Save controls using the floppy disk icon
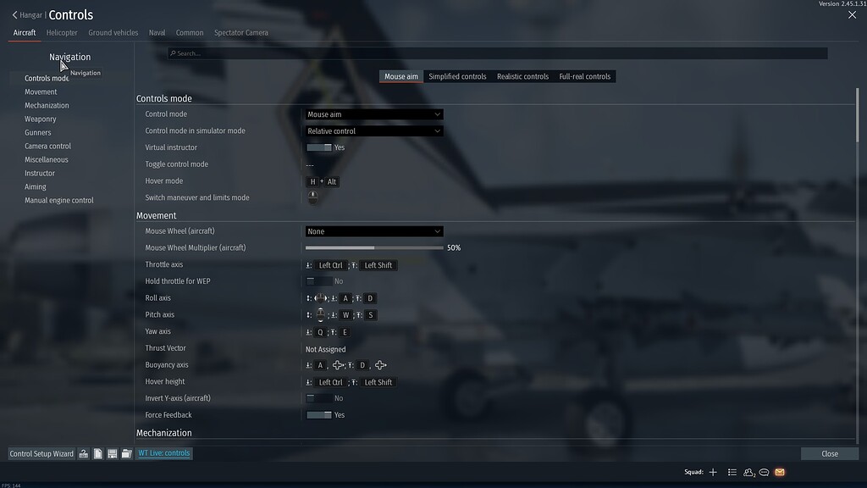The width and height of the screenshot is (867, 488). [113, 453]
